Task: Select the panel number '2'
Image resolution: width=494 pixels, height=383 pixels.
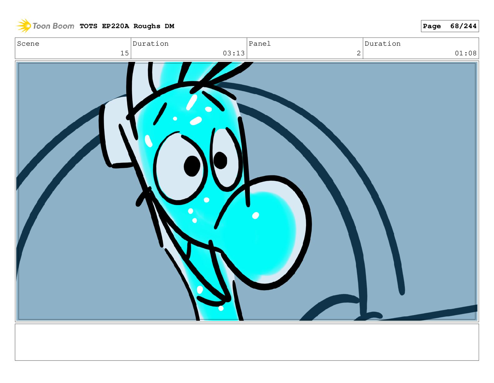Action: click(x=359, y=53)
